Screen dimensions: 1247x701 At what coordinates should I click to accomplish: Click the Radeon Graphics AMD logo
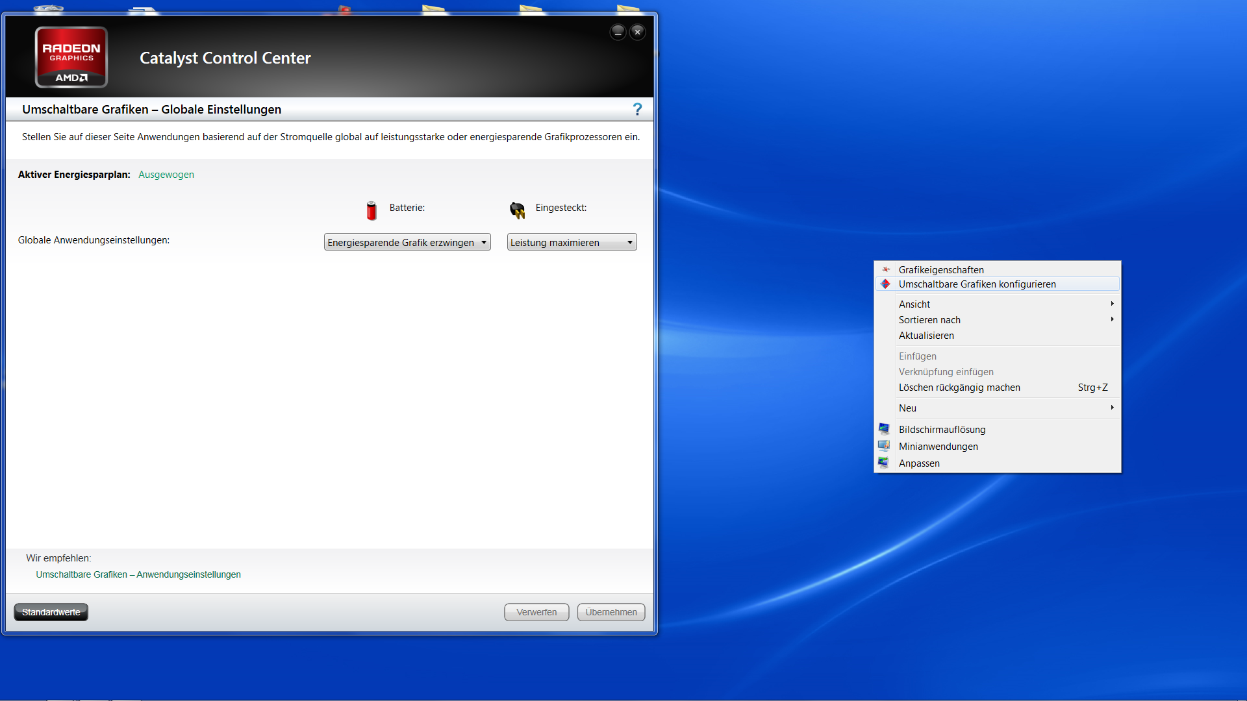[71, 57]
